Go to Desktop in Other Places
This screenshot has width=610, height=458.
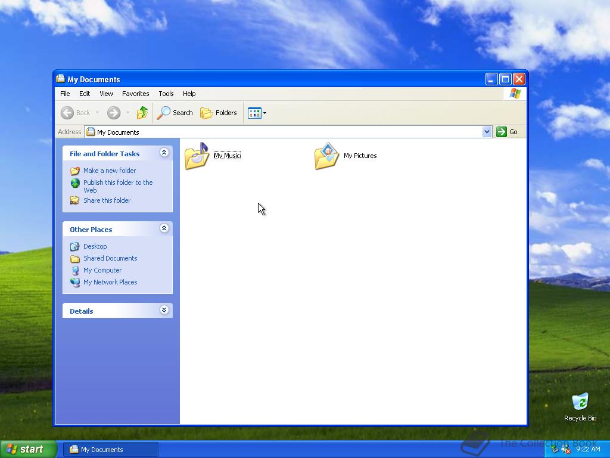coord(95,246)
